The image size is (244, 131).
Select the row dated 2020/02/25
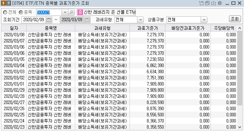(x=119, y=115)
